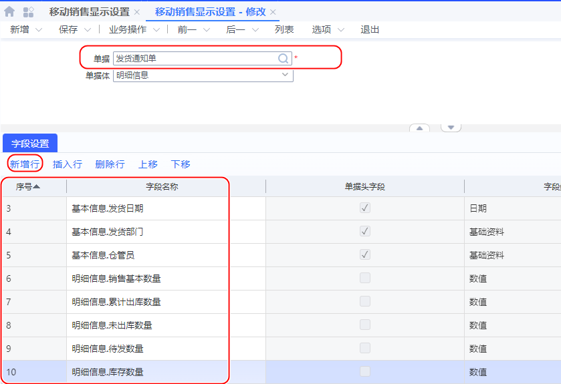This screenshot has width=561, height=384.
Task: Click the 删除行 link
Action: (110, 164)
